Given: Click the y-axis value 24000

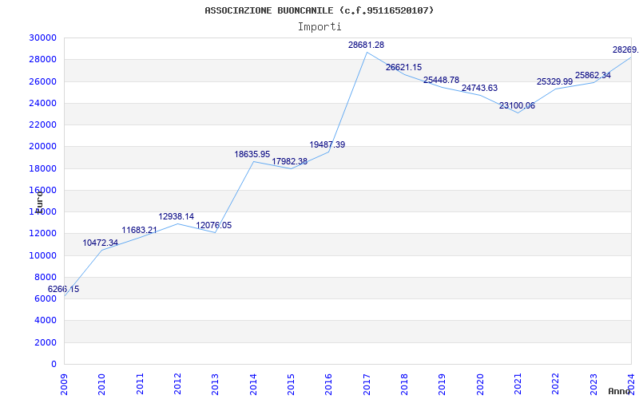Looking at the screenshot, I should pyautogui.click(x=43, y=103).
